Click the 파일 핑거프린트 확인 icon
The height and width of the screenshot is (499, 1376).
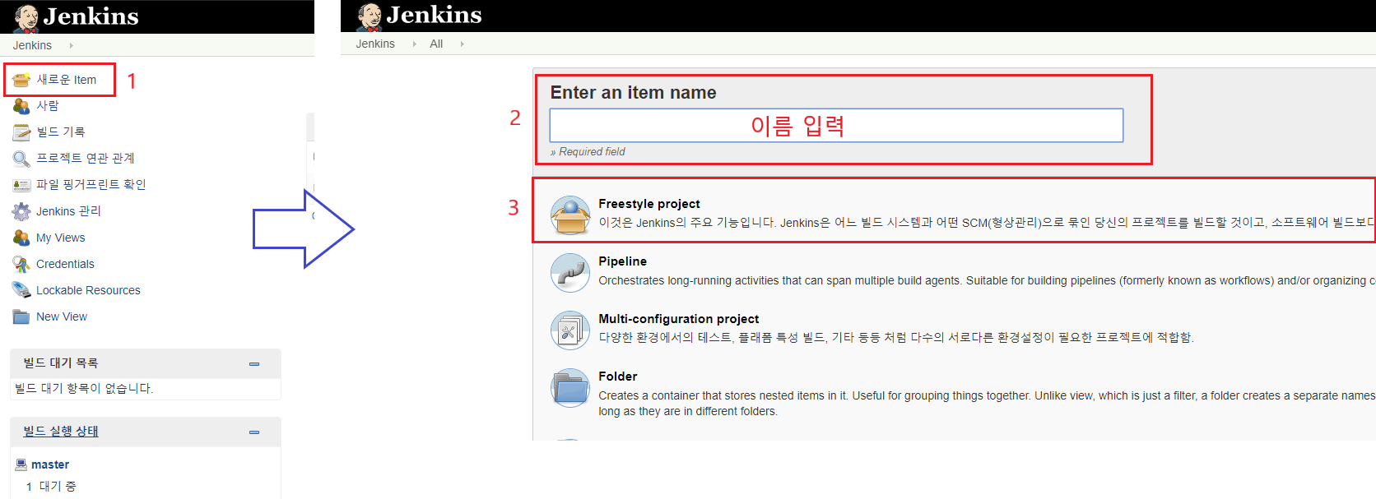click(21, 185)
